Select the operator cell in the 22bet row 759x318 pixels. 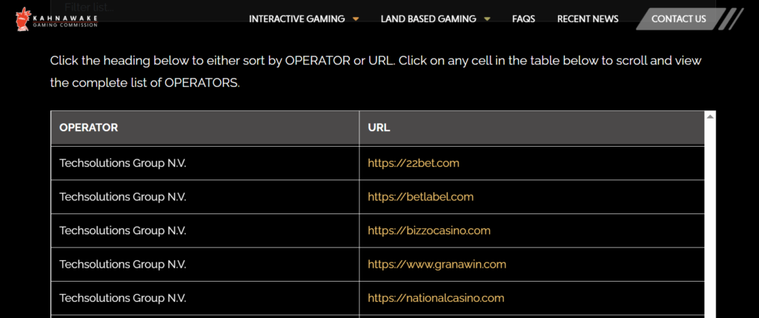(x=123, y=163)
